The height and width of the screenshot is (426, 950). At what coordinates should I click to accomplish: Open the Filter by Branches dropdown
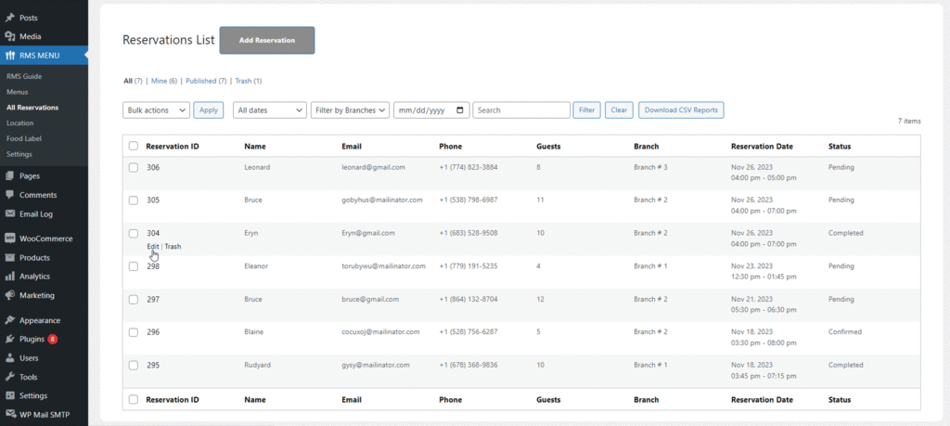(x=350, y=110)
